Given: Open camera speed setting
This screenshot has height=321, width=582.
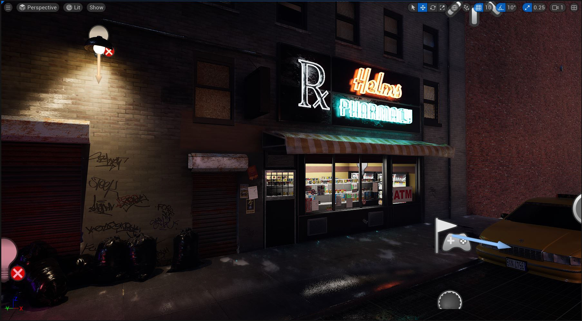Looking at the screenshot, I should (x=558, y=7).
